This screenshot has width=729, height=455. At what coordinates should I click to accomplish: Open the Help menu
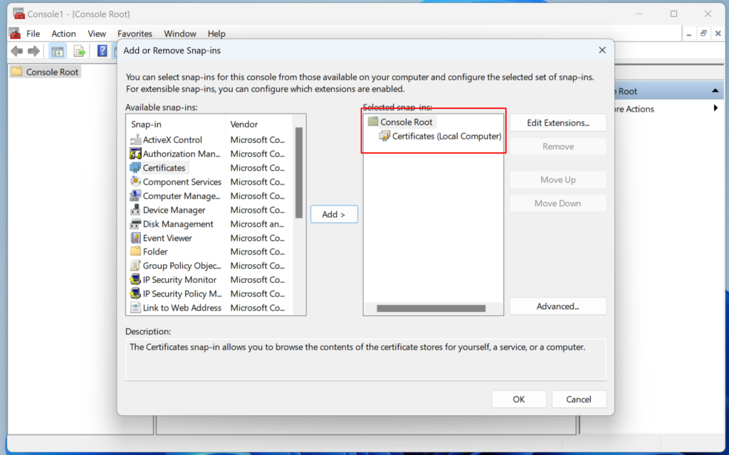(216, 33)
